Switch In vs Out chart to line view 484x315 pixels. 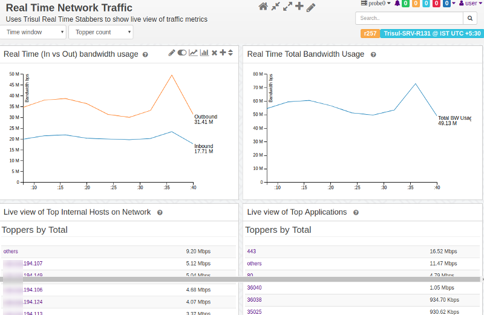coord(193,53)
